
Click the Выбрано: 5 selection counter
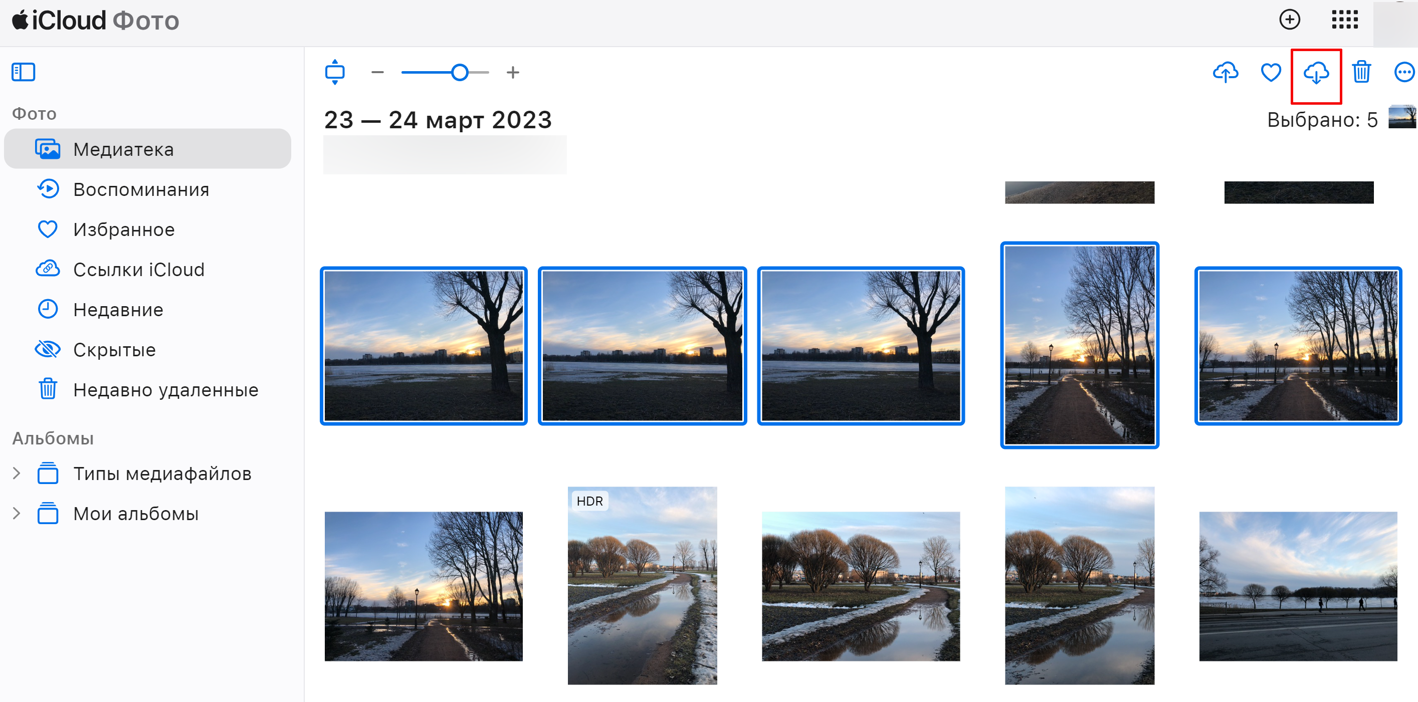click(1322, 119)
